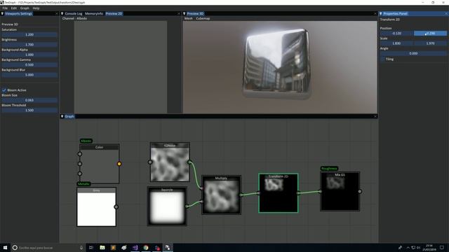Click the Roughness output label
The width and height of the screenshot is (449, 252).
[x=329, y=169]
